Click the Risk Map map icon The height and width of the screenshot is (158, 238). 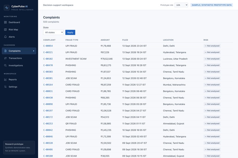[5, 30]
